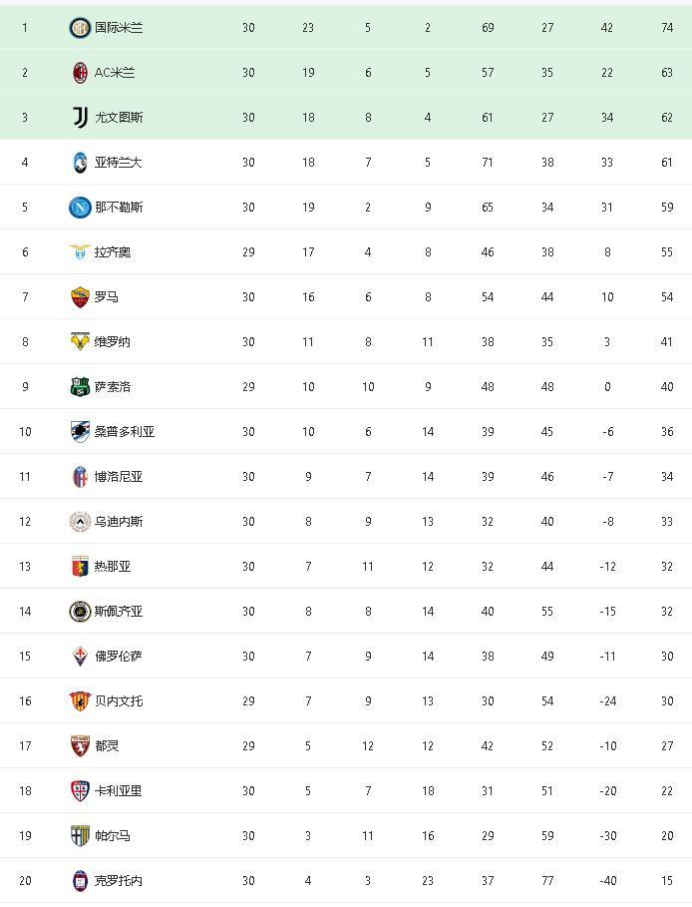The width and height of the screenshot is (692, 907).
Task: Click the AC Milan club crest icon
Action: coord(80,73)
